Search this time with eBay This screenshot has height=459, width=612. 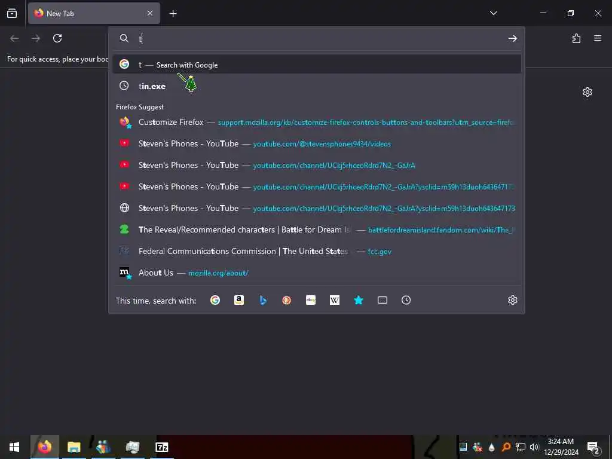pos(311,300)
